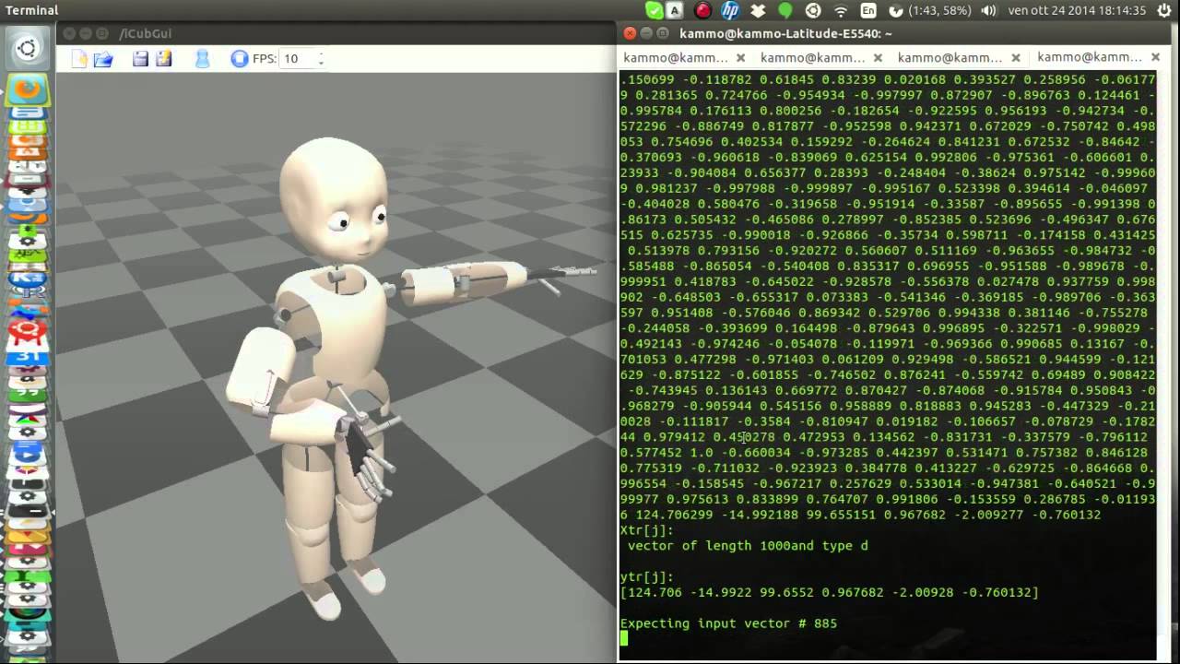This screenshot has width=1180, height=664.
Task: Open the Dropbox indicator menu
Action: [758, 10]
